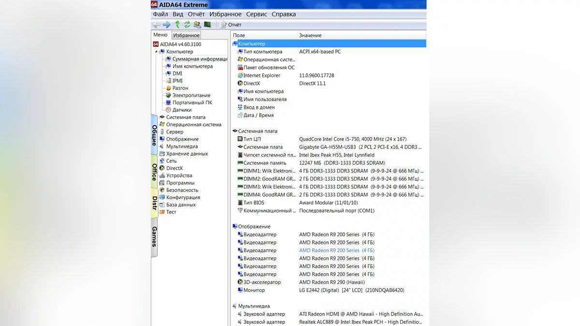This screenshot has height=326, width=580.
Task: Click the Forward arrow in the toolbar
Action: 166,25
